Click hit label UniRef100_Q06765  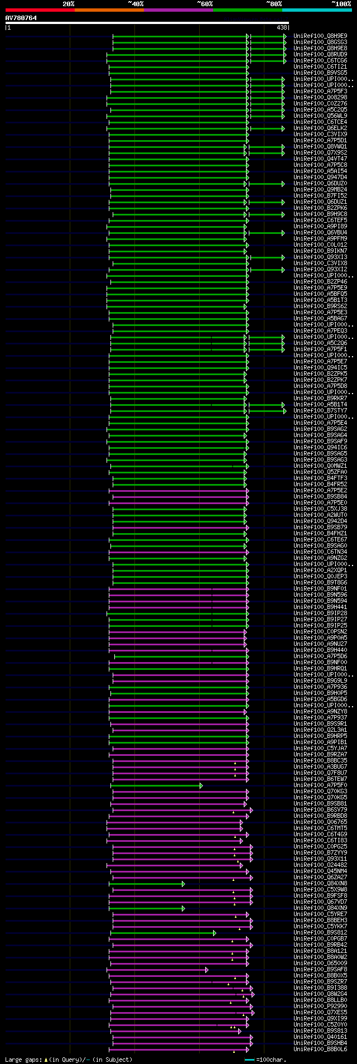[x=320, y=822]
